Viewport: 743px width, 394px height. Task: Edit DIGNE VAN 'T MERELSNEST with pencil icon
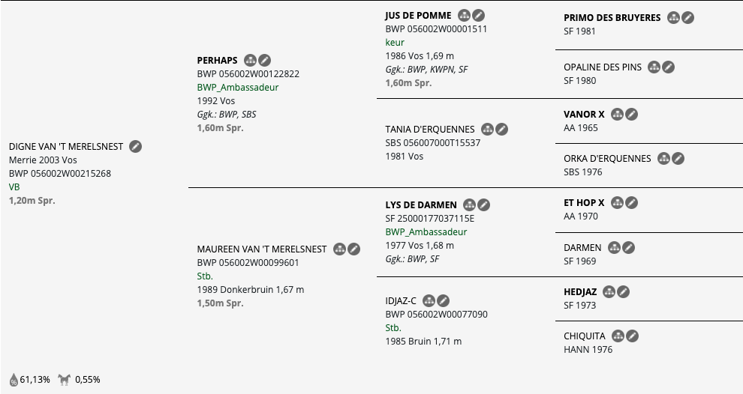(x=136, y=147)
